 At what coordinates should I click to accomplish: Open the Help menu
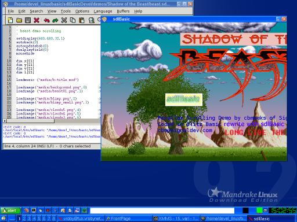[x=138, y=11]
